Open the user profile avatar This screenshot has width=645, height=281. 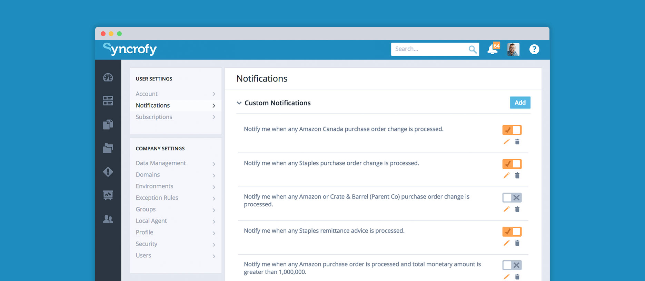513,49
